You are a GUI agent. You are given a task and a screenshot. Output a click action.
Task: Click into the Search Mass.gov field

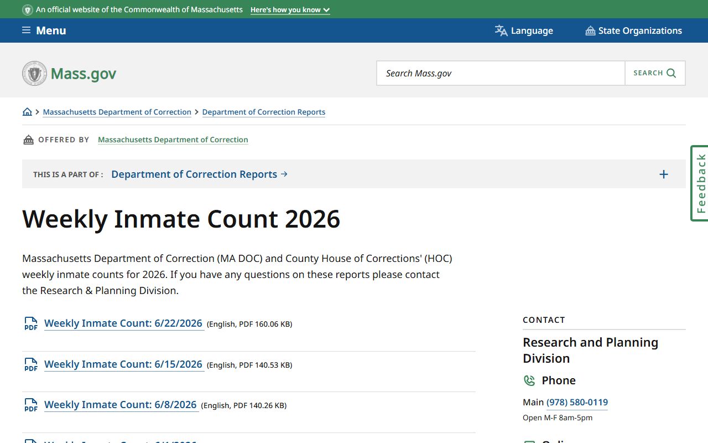pos(501,73)
